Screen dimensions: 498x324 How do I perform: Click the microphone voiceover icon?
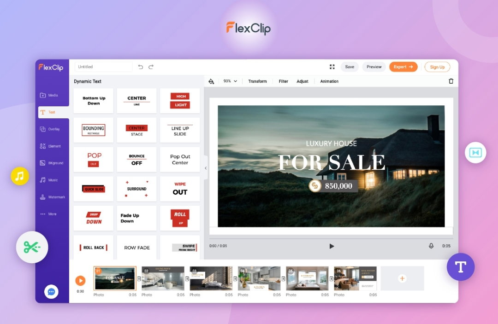pos(431,246)
